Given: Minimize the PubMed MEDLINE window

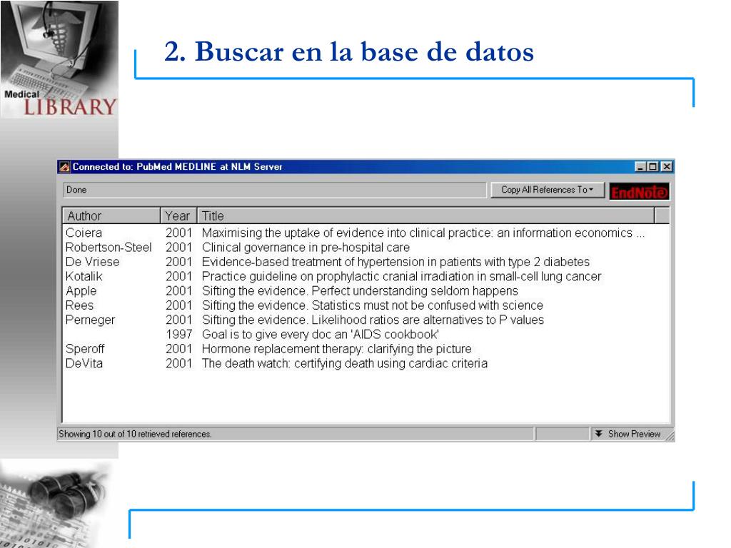Looking at the screenshot, I should (640, 166).
